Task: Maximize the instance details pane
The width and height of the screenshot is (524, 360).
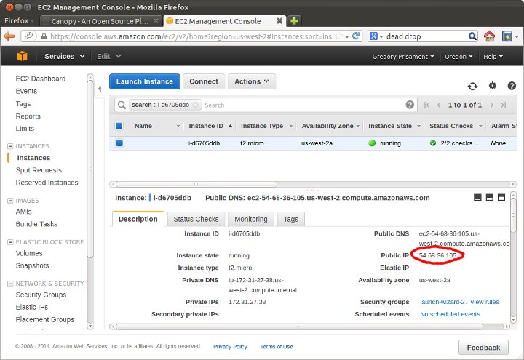Action: point(501,197)
